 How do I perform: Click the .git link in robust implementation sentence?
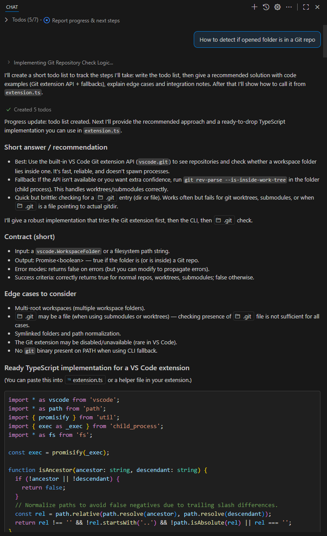point(224,221)
